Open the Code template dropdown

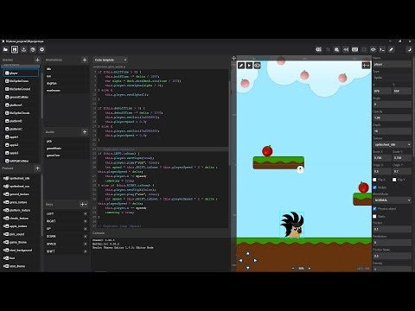click(x=111, y=60)
